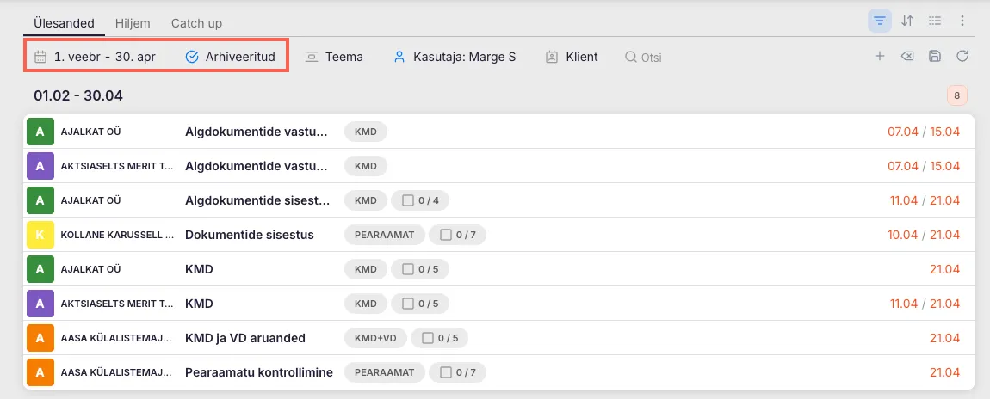Screen dimensions: 990x399
Task: Refresh the task list
Action: coord(962,57)
